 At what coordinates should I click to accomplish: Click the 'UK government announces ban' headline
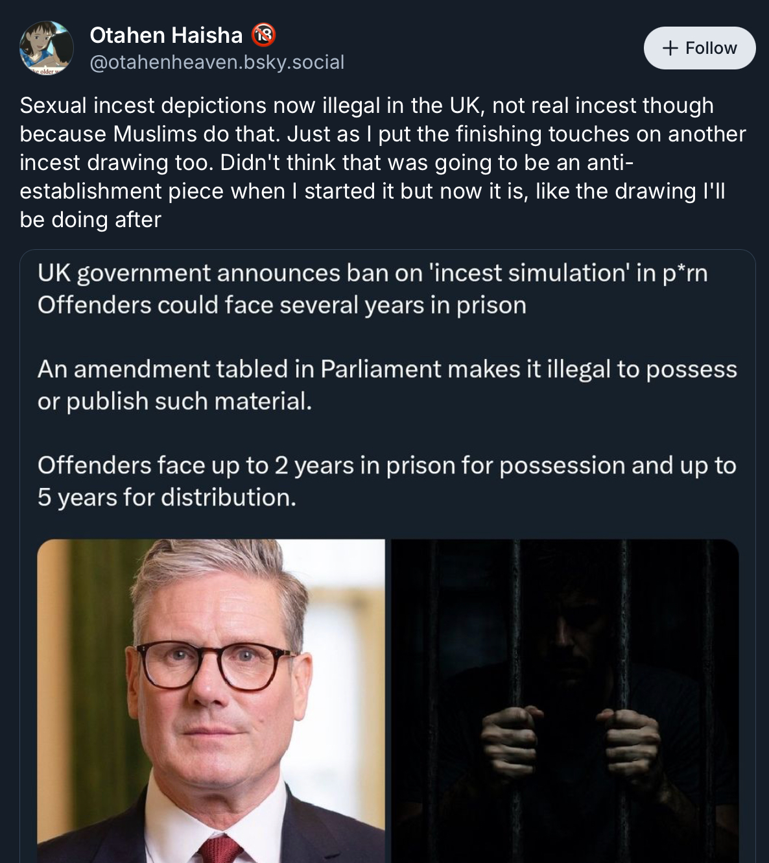point(372,273)
